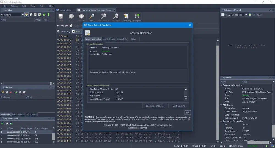Click the Check for Updates button

(x=155, y=106)
